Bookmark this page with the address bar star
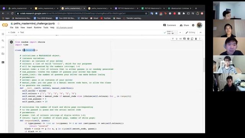Screen dimensions: 245x138 146,13
